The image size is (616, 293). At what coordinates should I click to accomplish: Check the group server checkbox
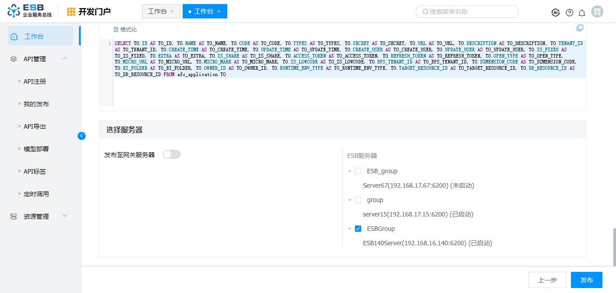(358, 200)
